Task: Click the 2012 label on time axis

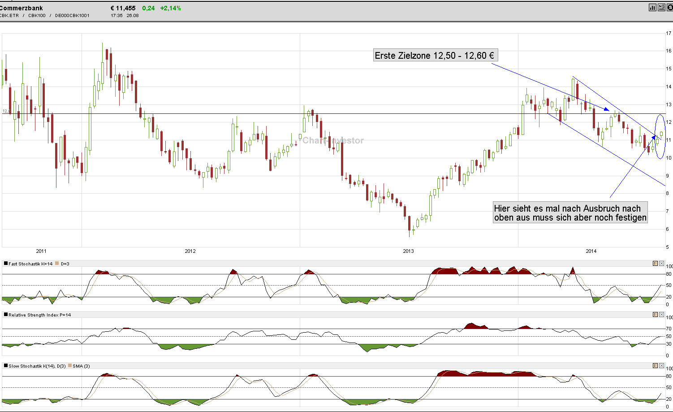Action: [x=190, y=251]
